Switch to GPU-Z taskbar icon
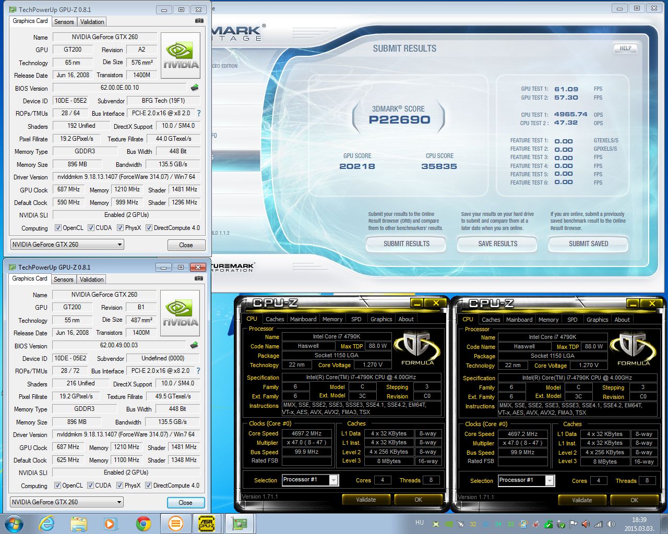The image size is (668, 534). click(x=240, y=524)
